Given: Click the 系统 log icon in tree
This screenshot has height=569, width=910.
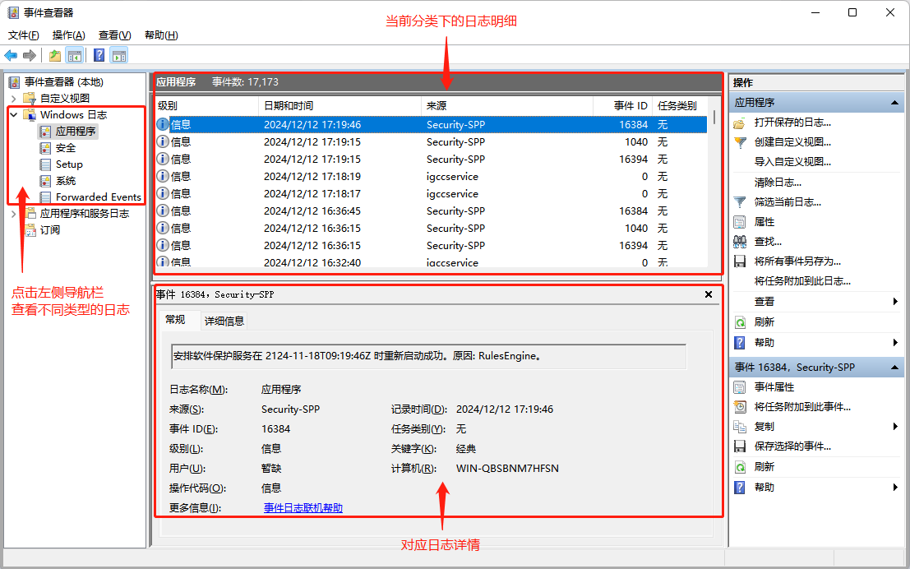Looking at the screenshot, I should [45, 181].
